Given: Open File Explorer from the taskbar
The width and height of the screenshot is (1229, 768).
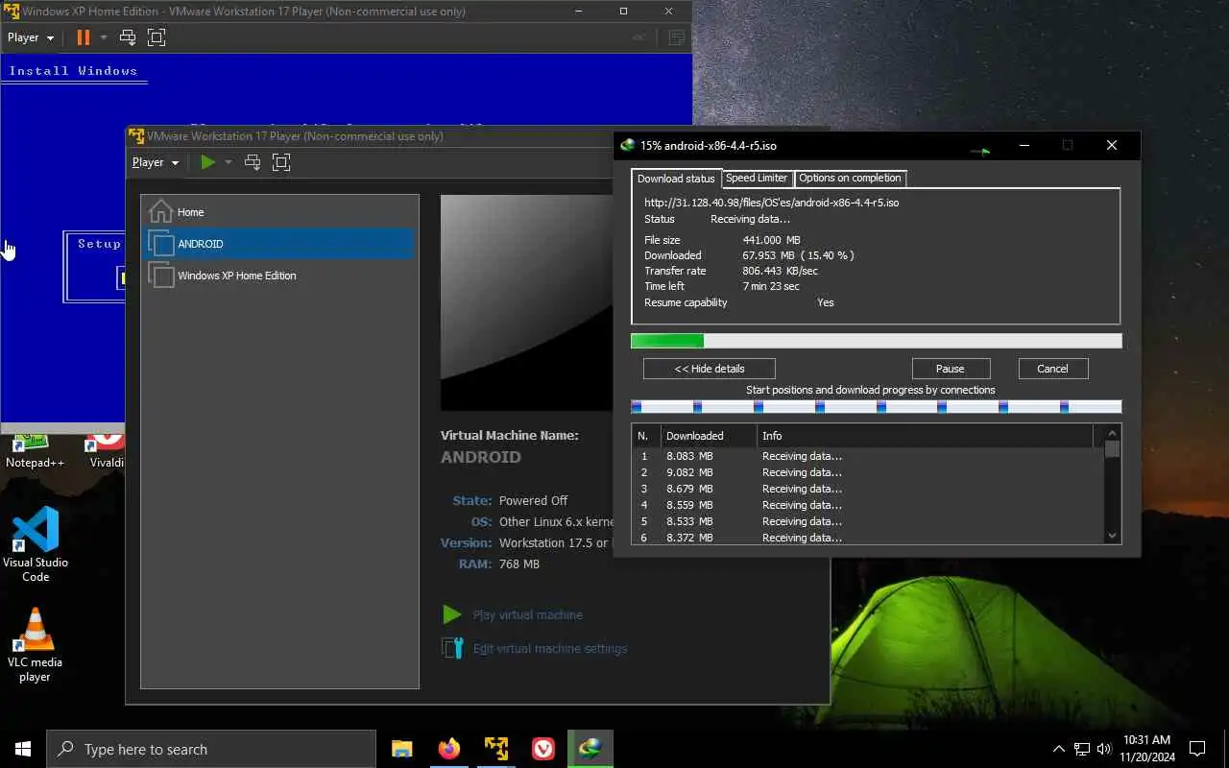Looking at the screenshot, I should [402, 749].
